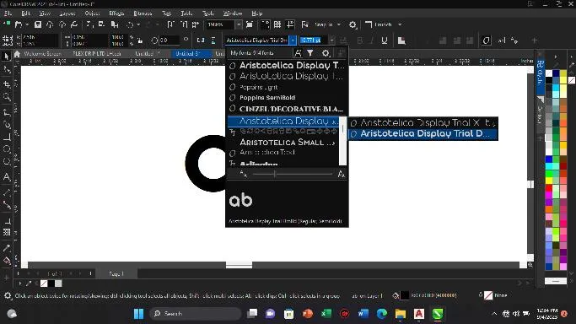Open the Edit menu

click(x=25, y=13)
